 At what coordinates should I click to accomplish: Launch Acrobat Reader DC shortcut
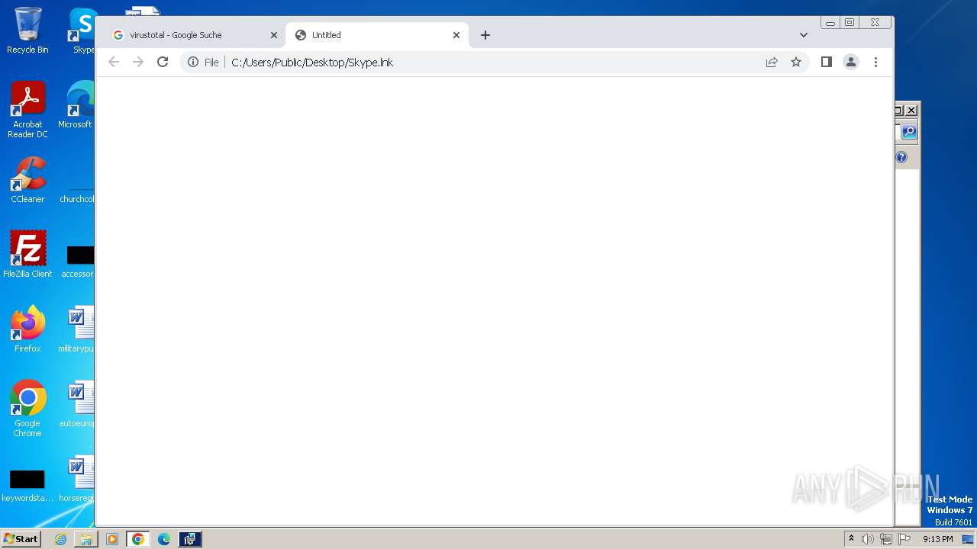27,110
